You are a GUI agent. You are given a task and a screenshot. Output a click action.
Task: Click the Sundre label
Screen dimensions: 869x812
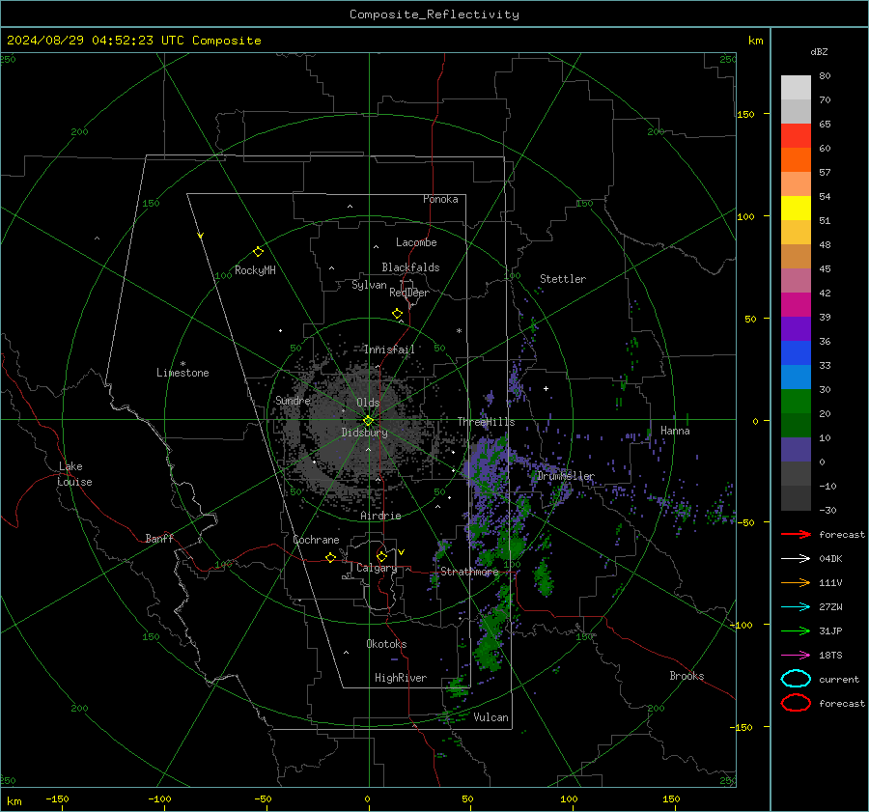[293, 400]
